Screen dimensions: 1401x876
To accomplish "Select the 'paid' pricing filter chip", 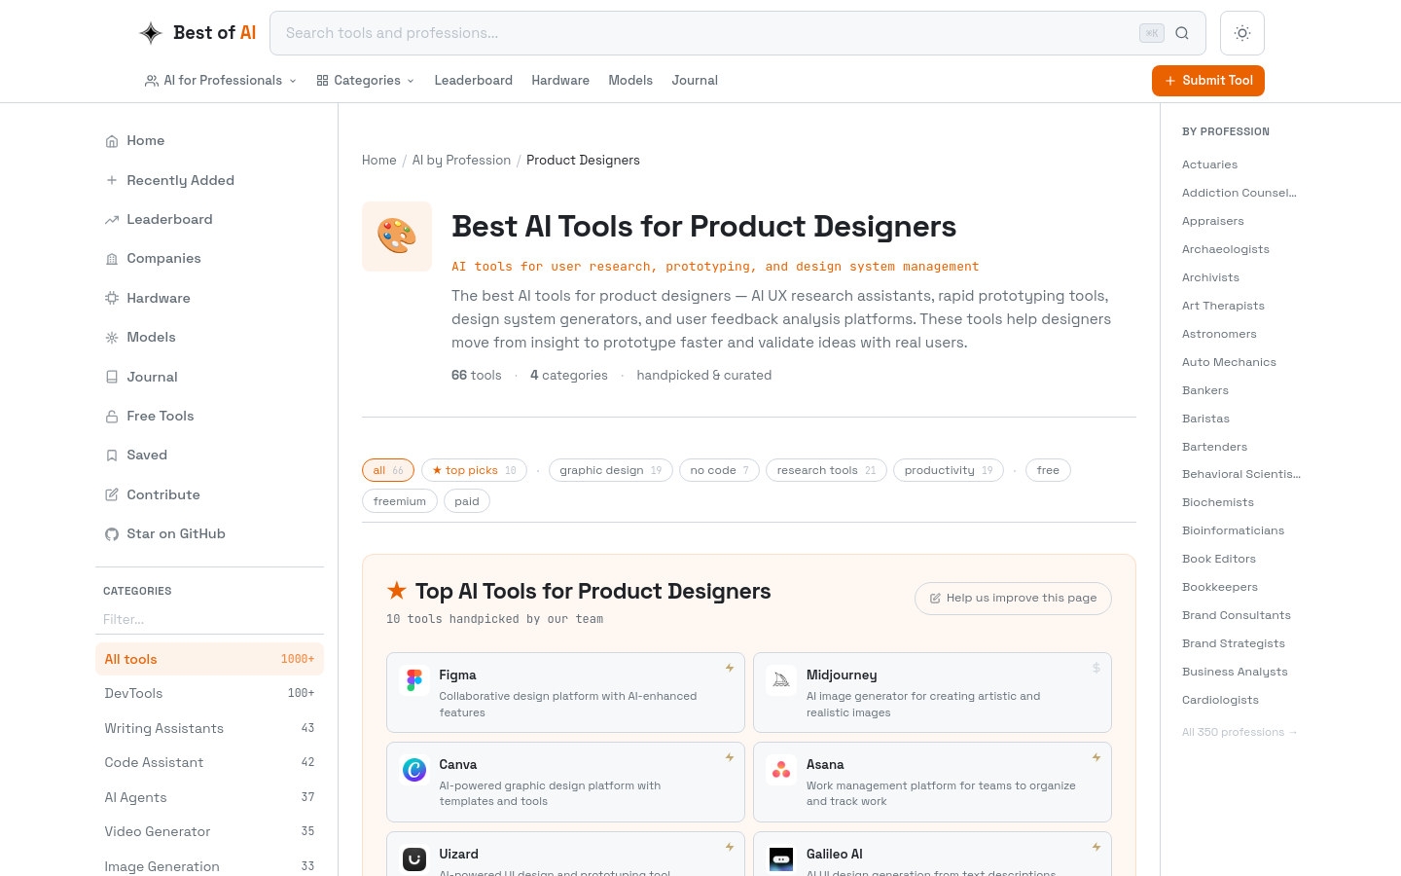I will [467, 501].
